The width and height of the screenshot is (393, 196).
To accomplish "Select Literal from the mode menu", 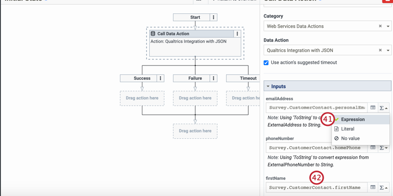I will point(348,129).
